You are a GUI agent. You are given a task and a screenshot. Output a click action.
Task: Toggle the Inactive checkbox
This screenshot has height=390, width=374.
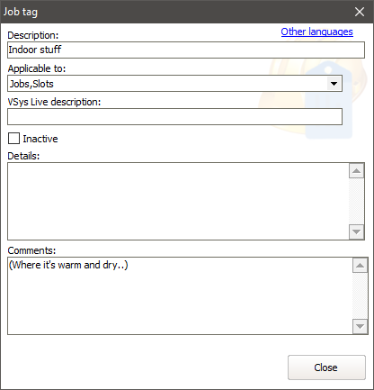[13, 139]
